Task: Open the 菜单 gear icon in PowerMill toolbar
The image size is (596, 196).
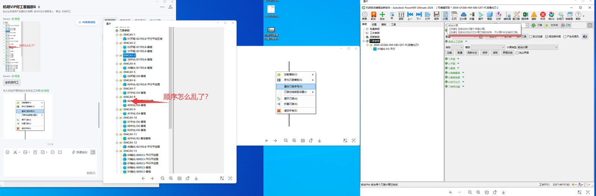Action: (364, 16)
